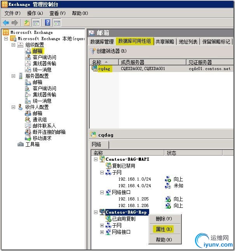Collapse the Contoso-DAG-Rep network
Image resolution: width=235 pixels, height=251 pixels.
96,212
